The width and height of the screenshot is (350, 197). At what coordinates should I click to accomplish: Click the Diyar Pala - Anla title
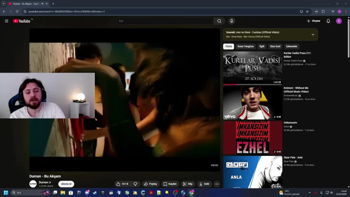[293, 158]
